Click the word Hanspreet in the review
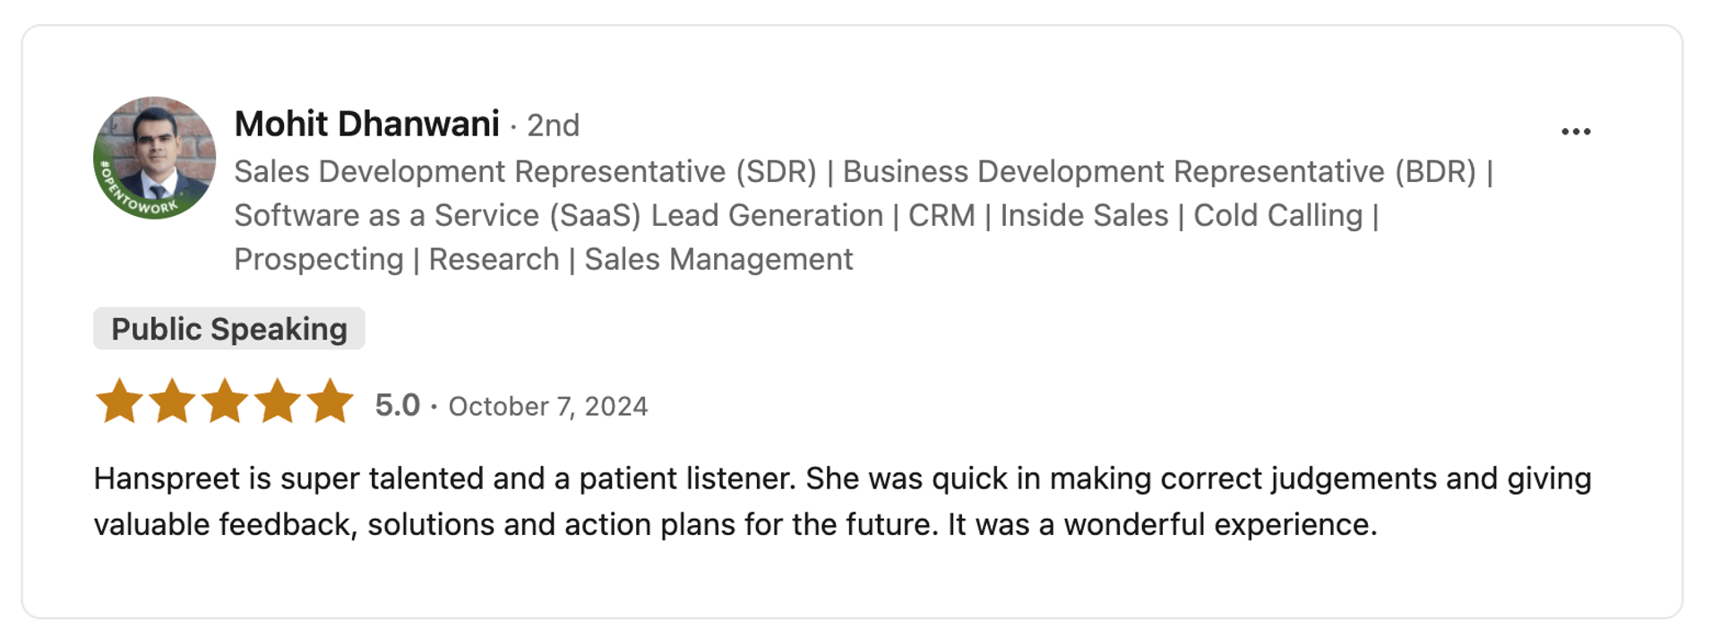This screenshot has width=1720, height=638. tap(167, 478)
